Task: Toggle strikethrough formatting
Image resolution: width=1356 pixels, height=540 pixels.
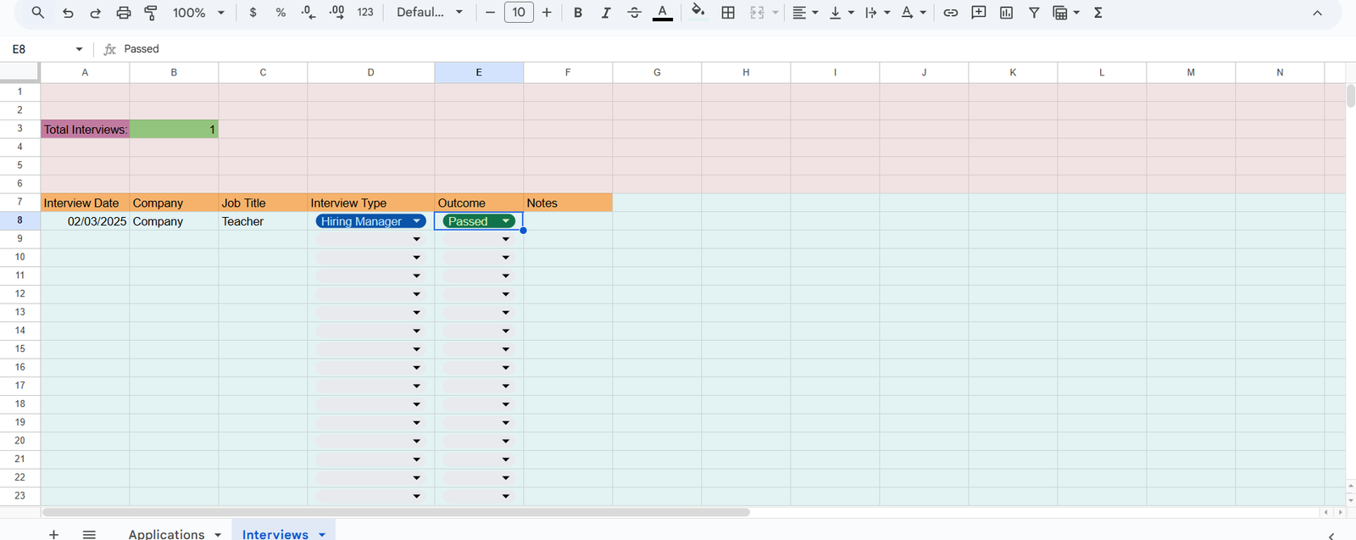Action: tap(634, 13)
